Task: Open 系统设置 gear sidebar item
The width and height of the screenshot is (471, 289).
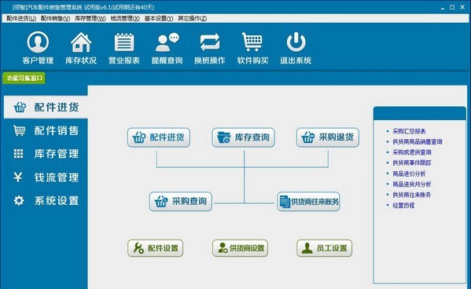Action: 46,200
